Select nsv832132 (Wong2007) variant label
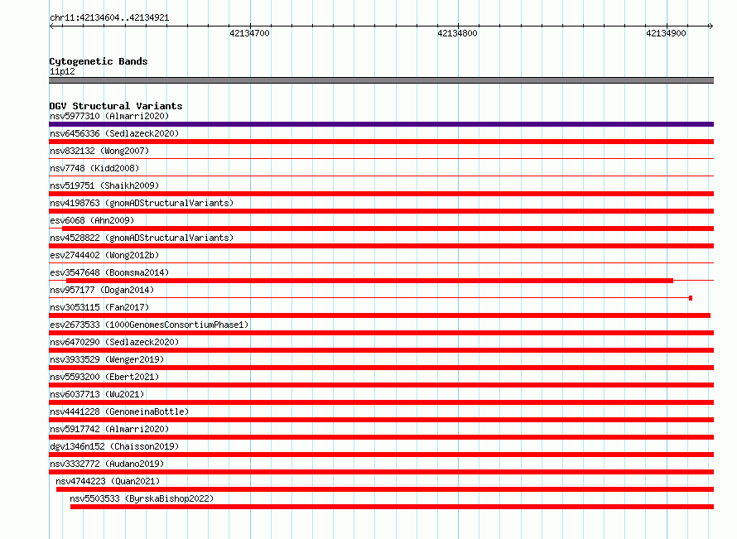 [x=99, y=151]
